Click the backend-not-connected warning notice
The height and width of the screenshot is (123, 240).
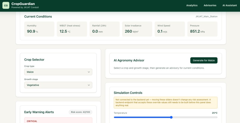(166, 103)
